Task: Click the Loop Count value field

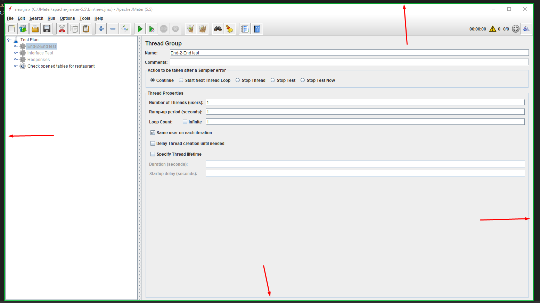Action: pos(365,122)
